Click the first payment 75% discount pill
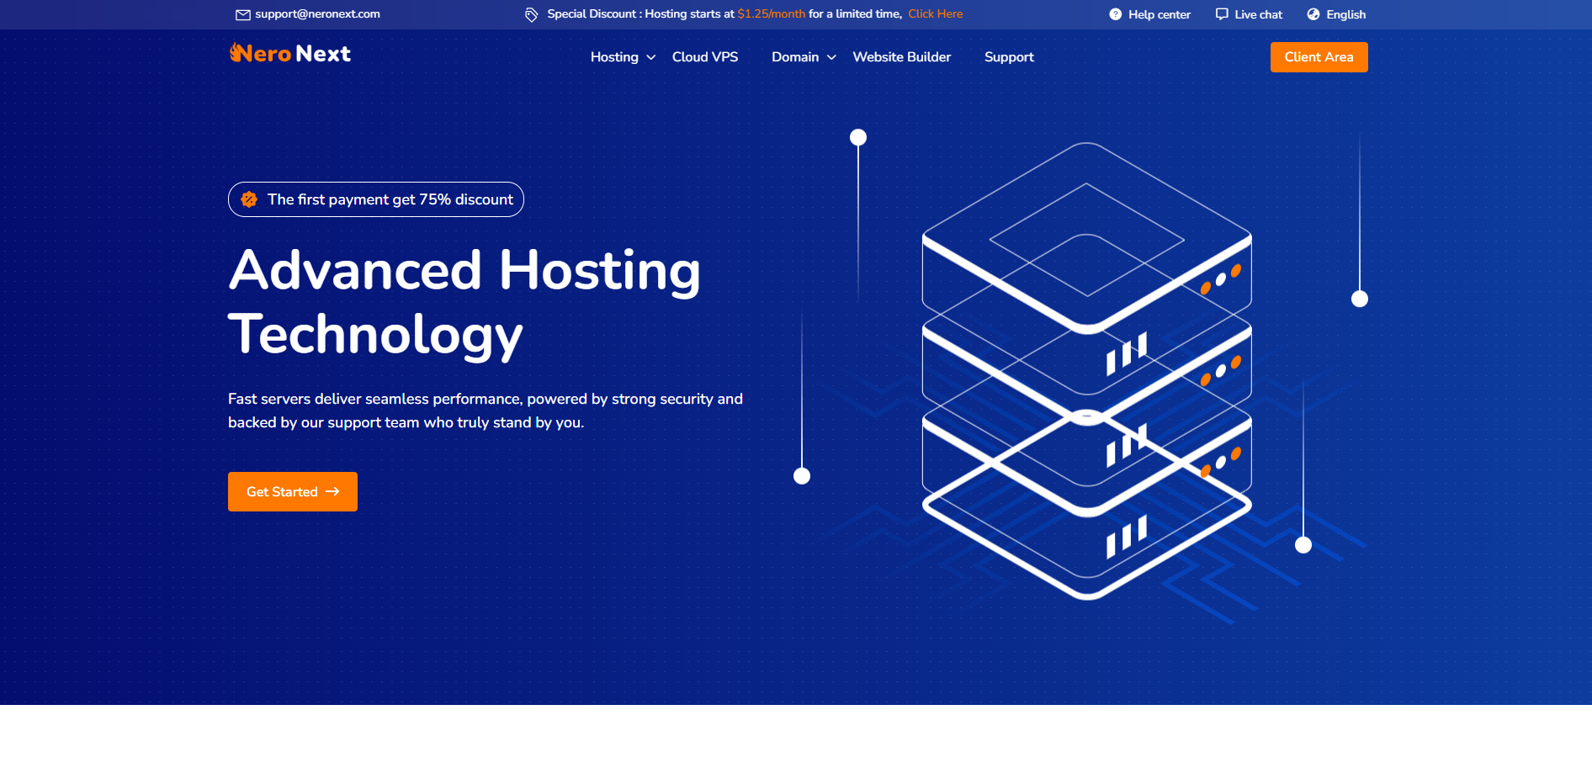This screenshot has width=1592, height=763. 376,199
